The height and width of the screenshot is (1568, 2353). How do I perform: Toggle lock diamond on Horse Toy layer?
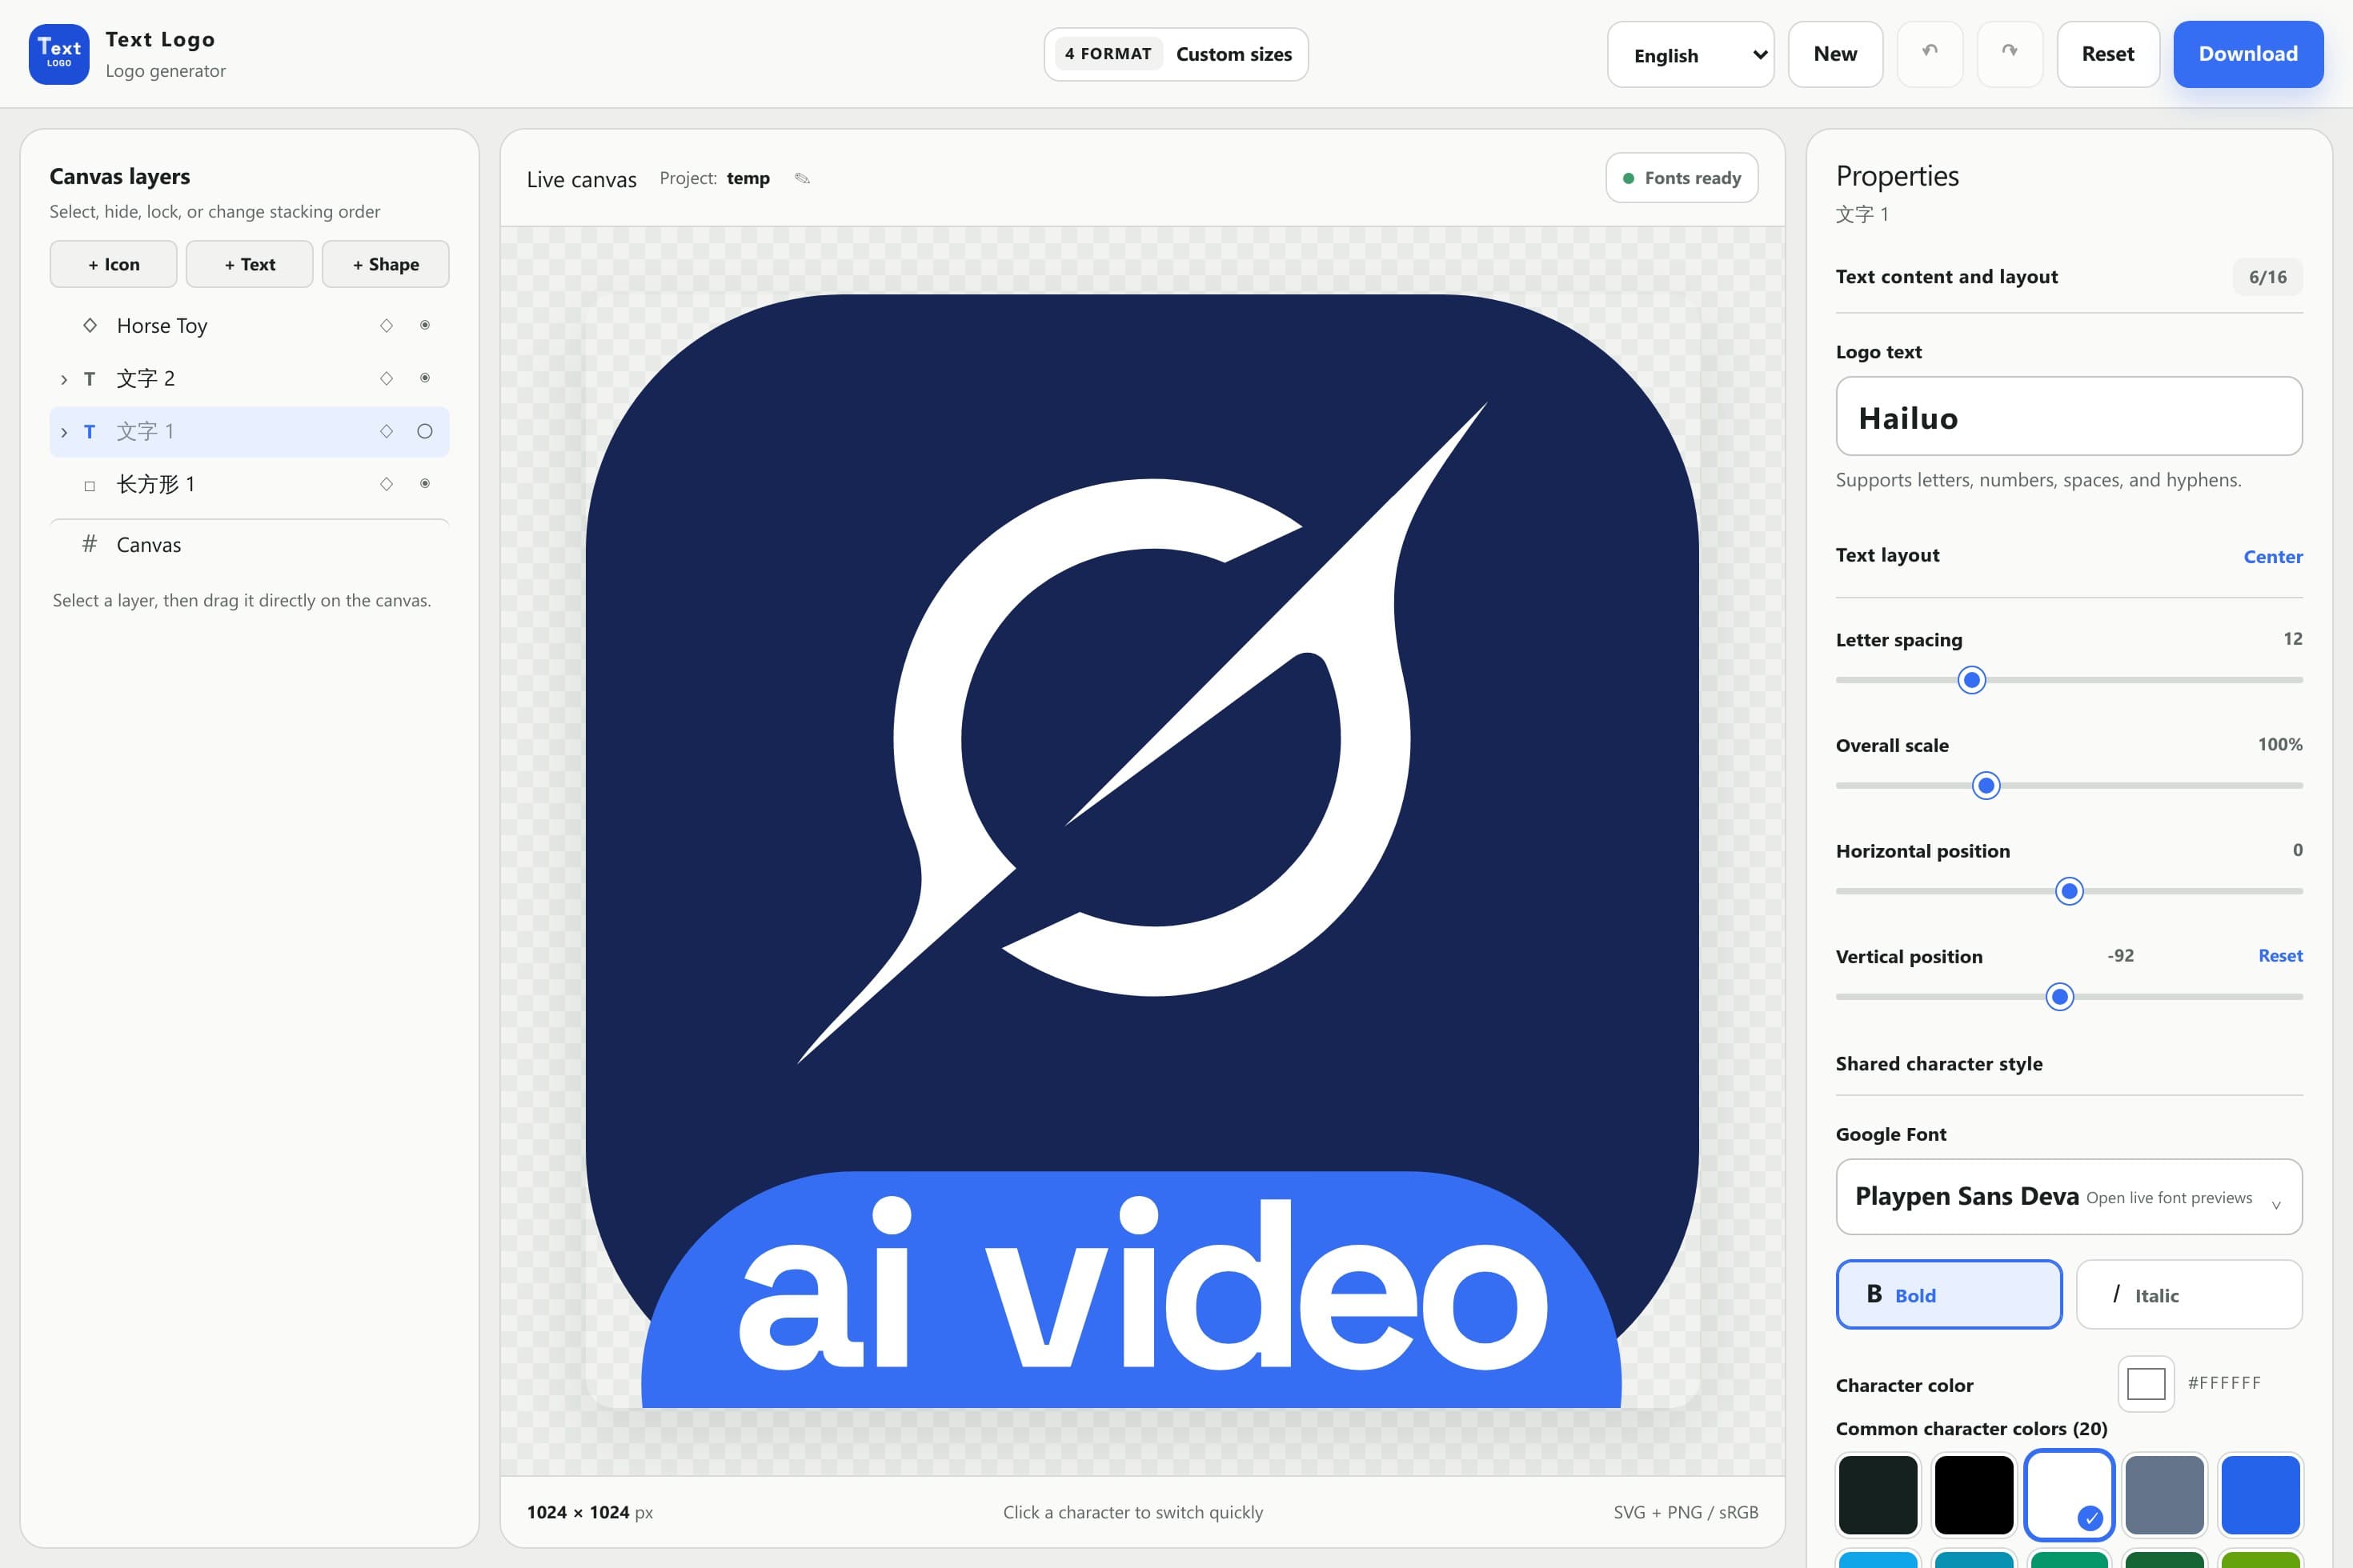[x=386, y=325]
